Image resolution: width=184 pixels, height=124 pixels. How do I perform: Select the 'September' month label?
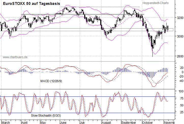[x=129, y=122]
